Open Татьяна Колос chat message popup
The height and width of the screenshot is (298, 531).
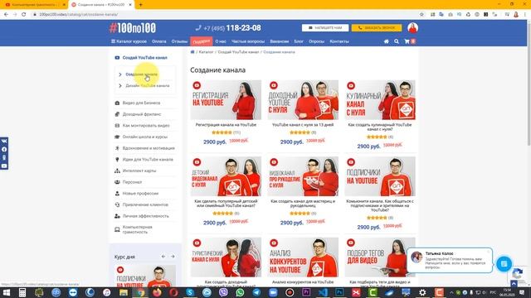click(450, 260)
